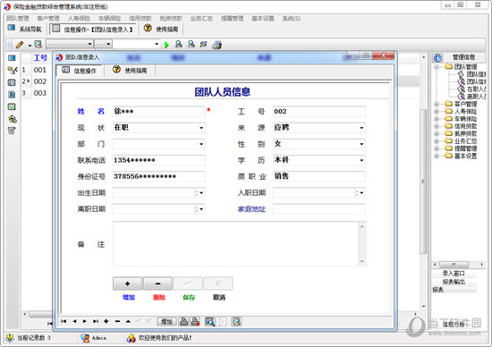Open the 基本设置 menu
492x347 pixels.
[263, 19]
